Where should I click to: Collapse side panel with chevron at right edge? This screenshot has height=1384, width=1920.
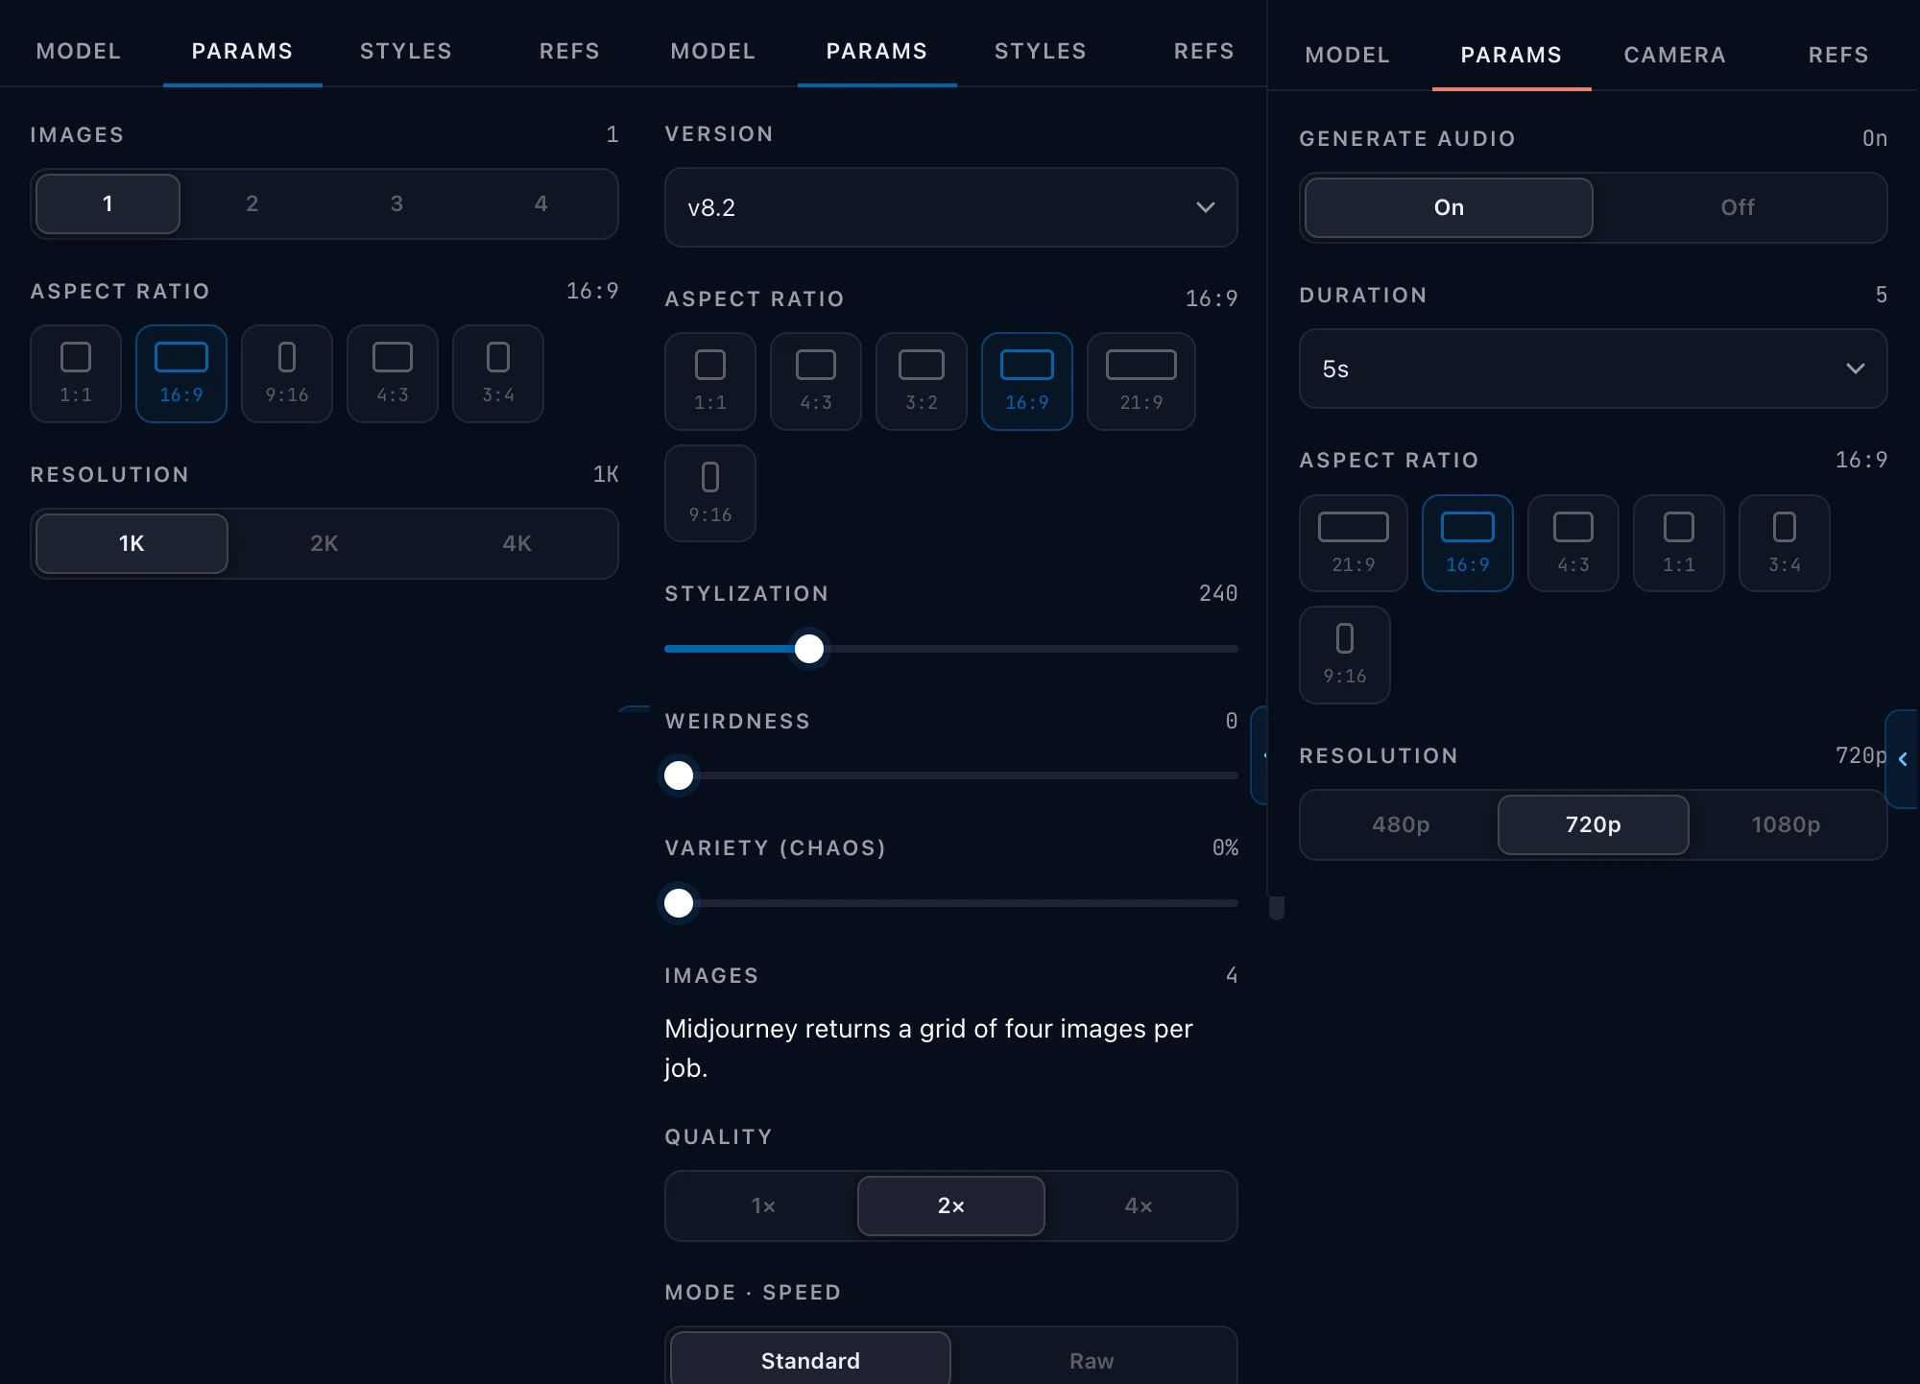1903,759
